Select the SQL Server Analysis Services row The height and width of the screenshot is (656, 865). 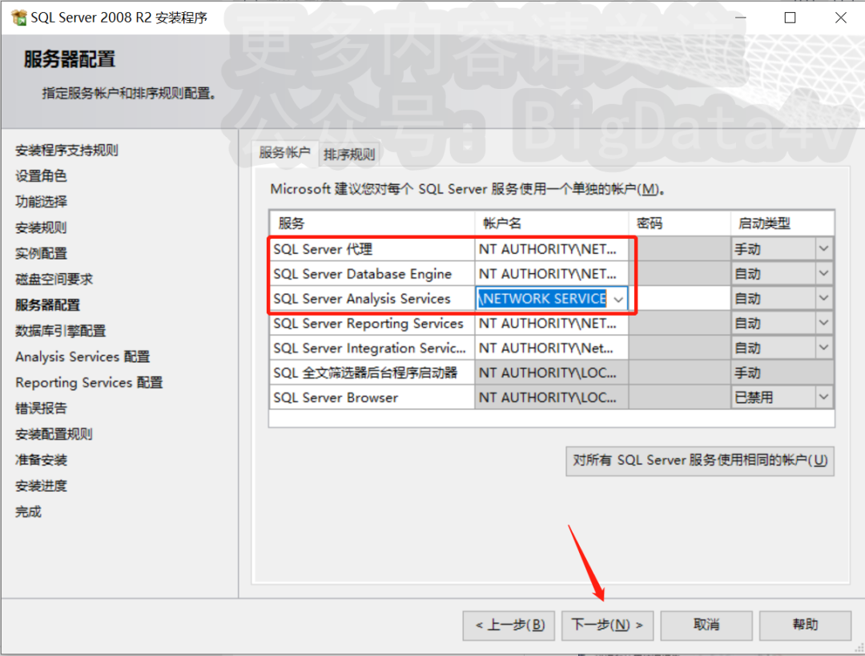point(372,299)
